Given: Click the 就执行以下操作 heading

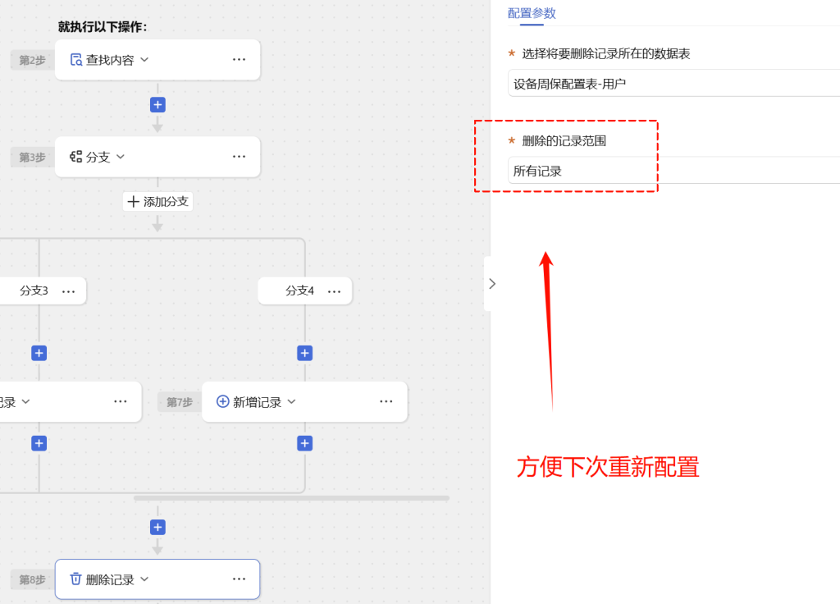Looking at the screenshot, I should coord(103,27).
